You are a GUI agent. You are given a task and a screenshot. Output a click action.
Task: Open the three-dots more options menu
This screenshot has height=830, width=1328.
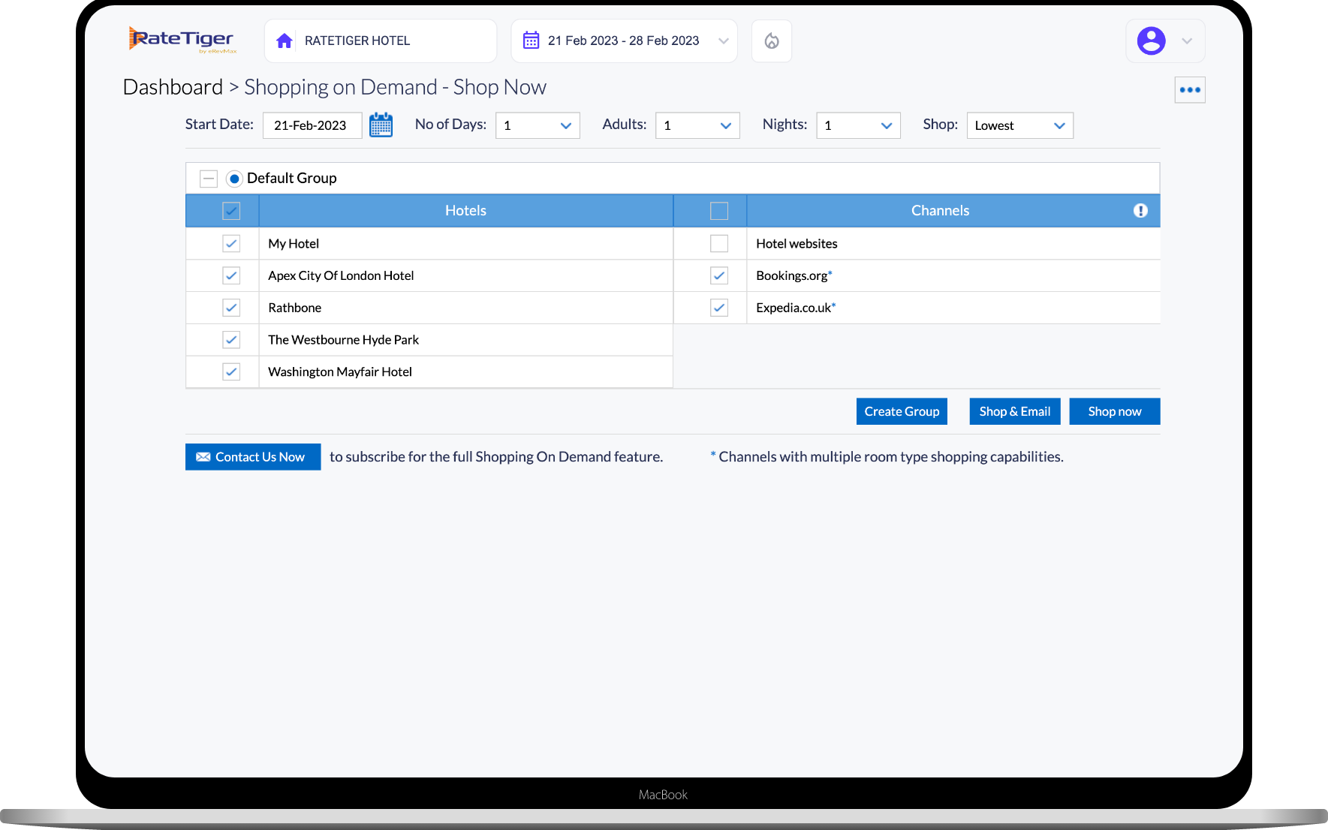pyautogui.click(x=1190, y=90)
